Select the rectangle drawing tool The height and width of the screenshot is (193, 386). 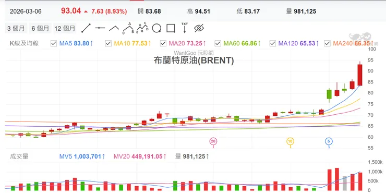[x=171, y=28]
